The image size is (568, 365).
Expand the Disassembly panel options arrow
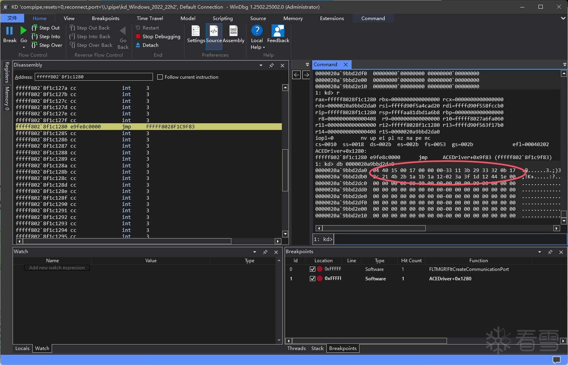pos(261,65)
